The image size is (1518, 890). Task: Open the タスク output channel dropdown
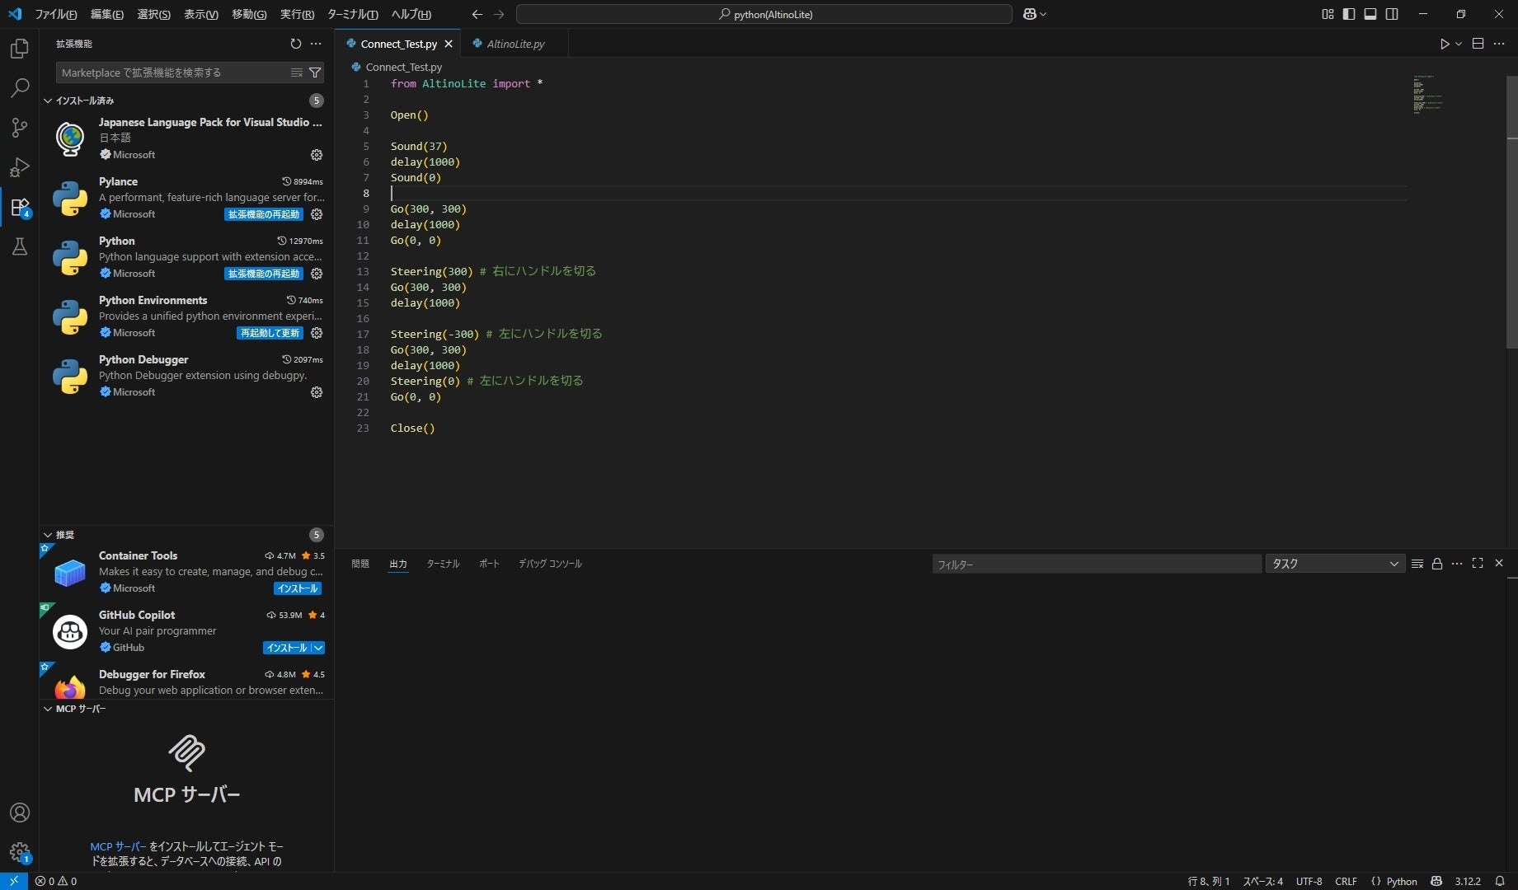pos(1335,564)
